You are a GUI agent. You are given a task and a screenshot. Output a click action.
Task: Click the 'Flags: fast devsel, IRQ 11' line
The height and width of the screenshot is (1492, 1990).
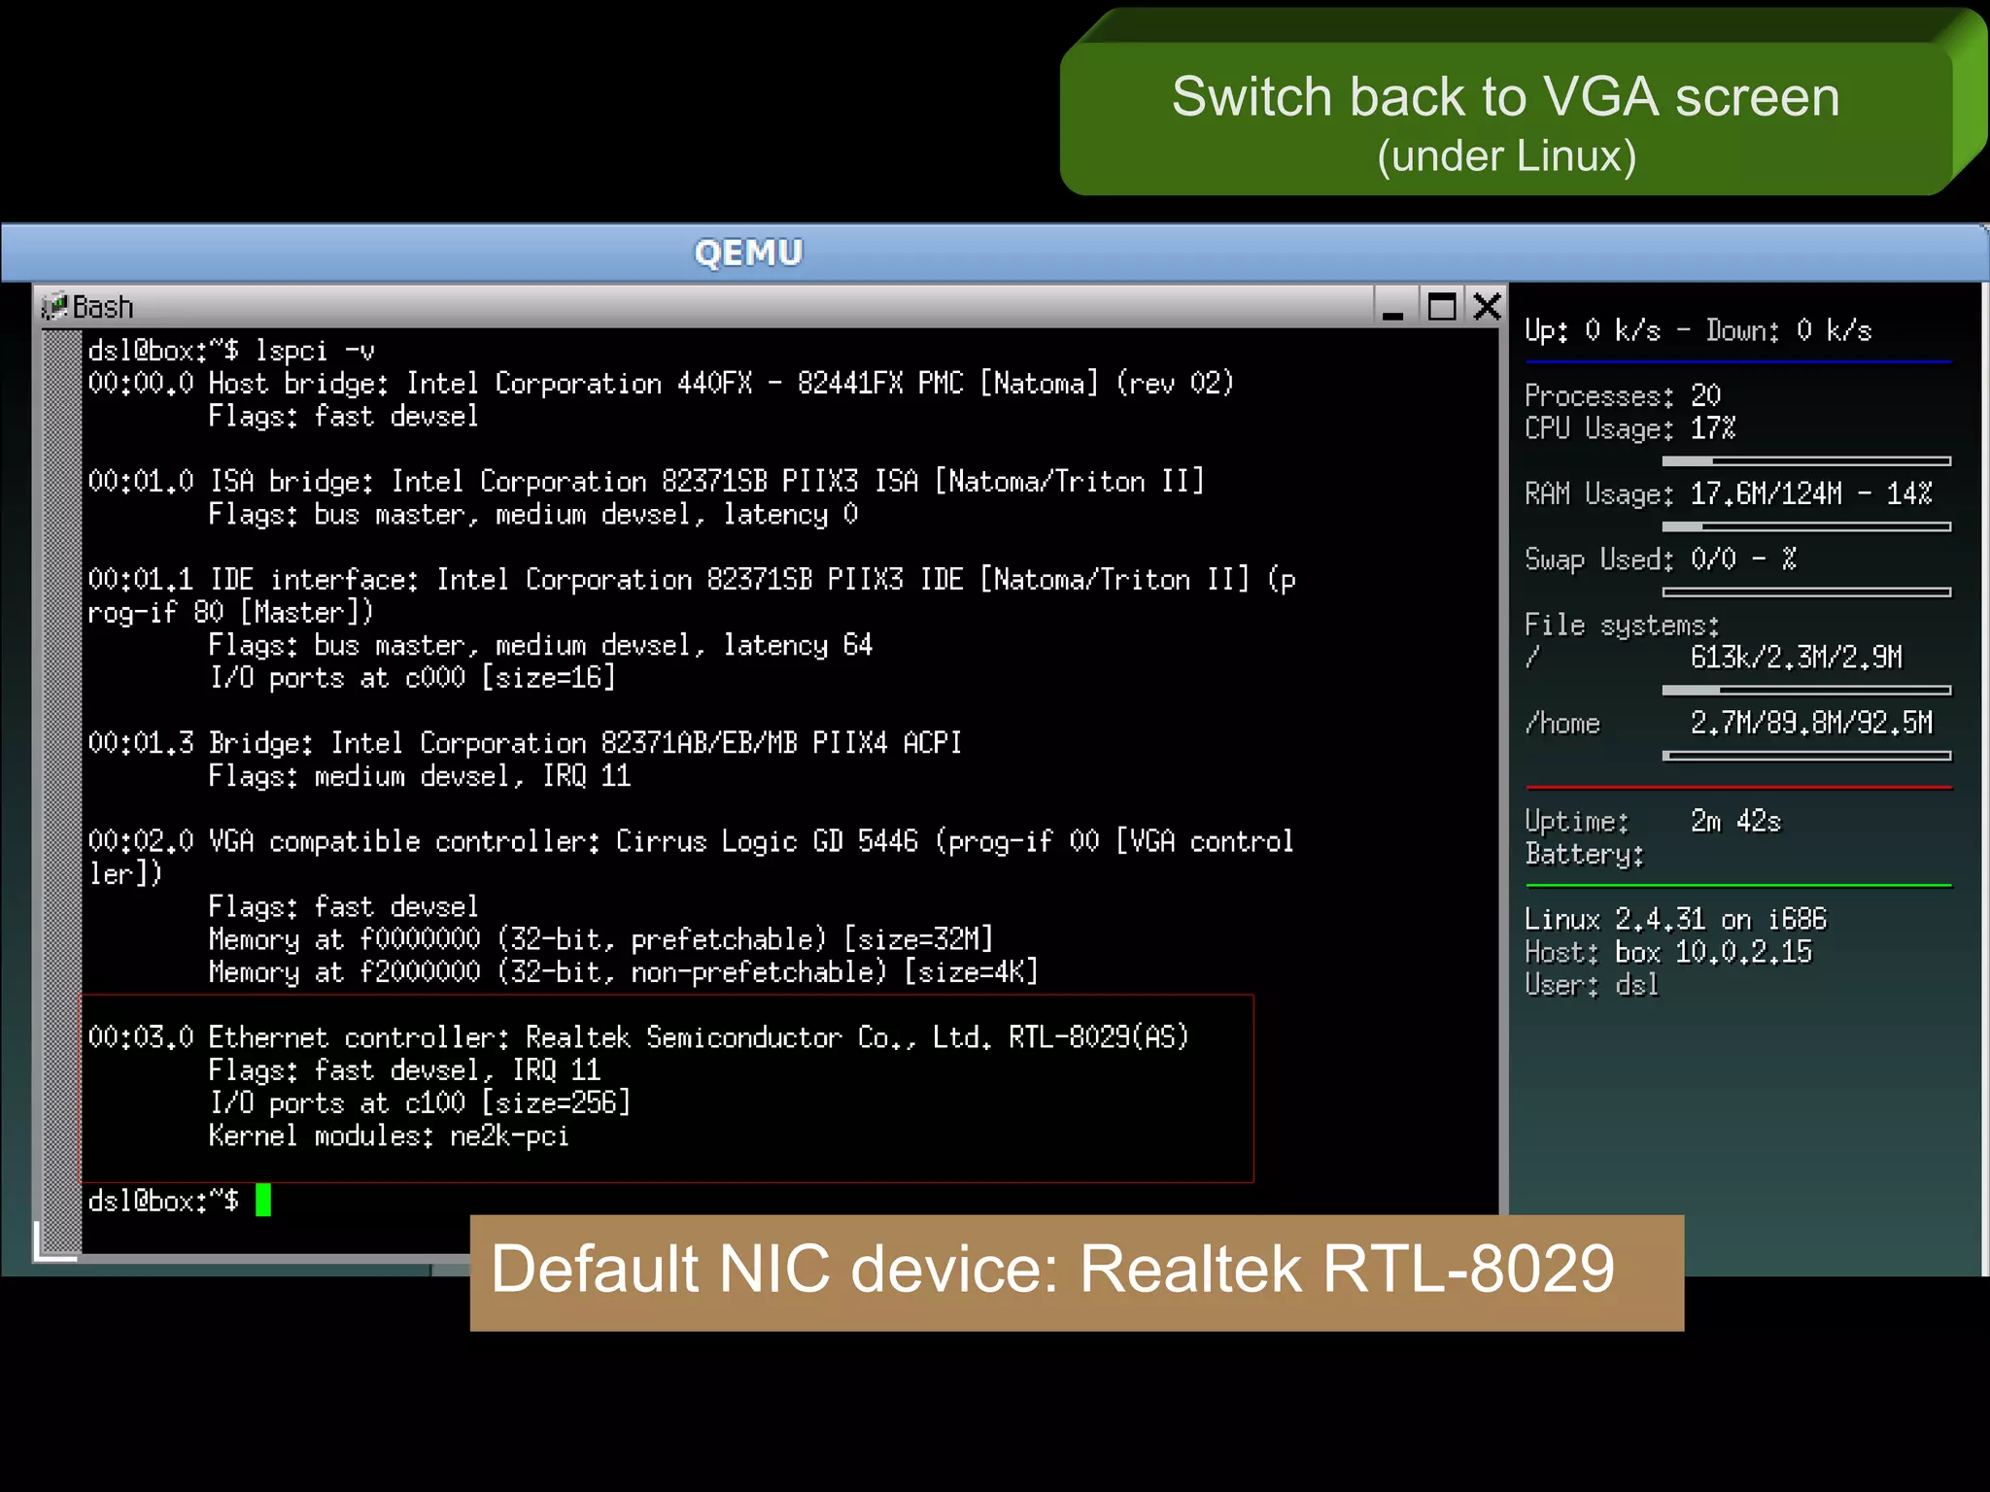[x=405, y=1070]
